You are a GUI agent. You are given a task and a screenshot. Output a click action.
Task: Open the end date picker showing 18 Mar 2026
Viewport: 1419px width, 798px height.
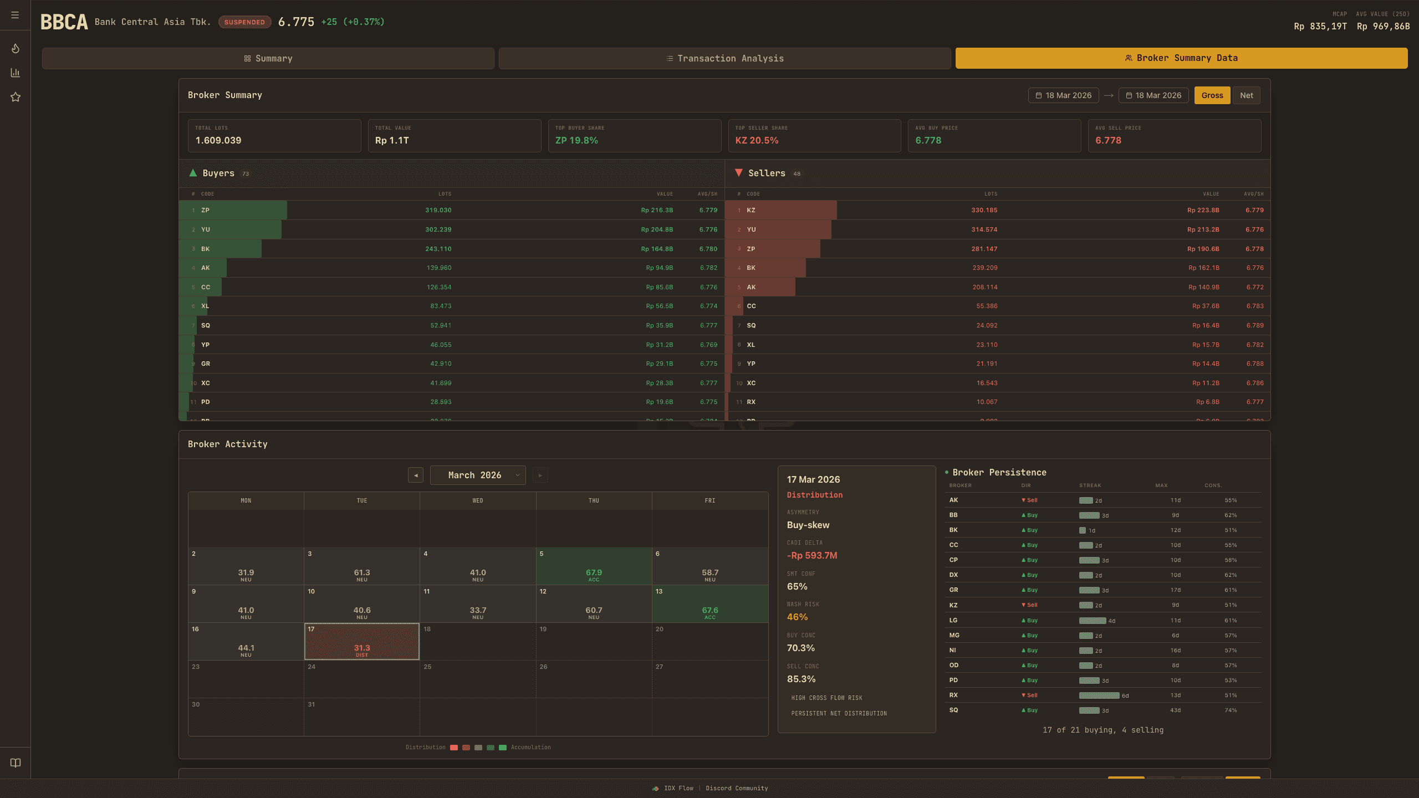coord(1153,95)
